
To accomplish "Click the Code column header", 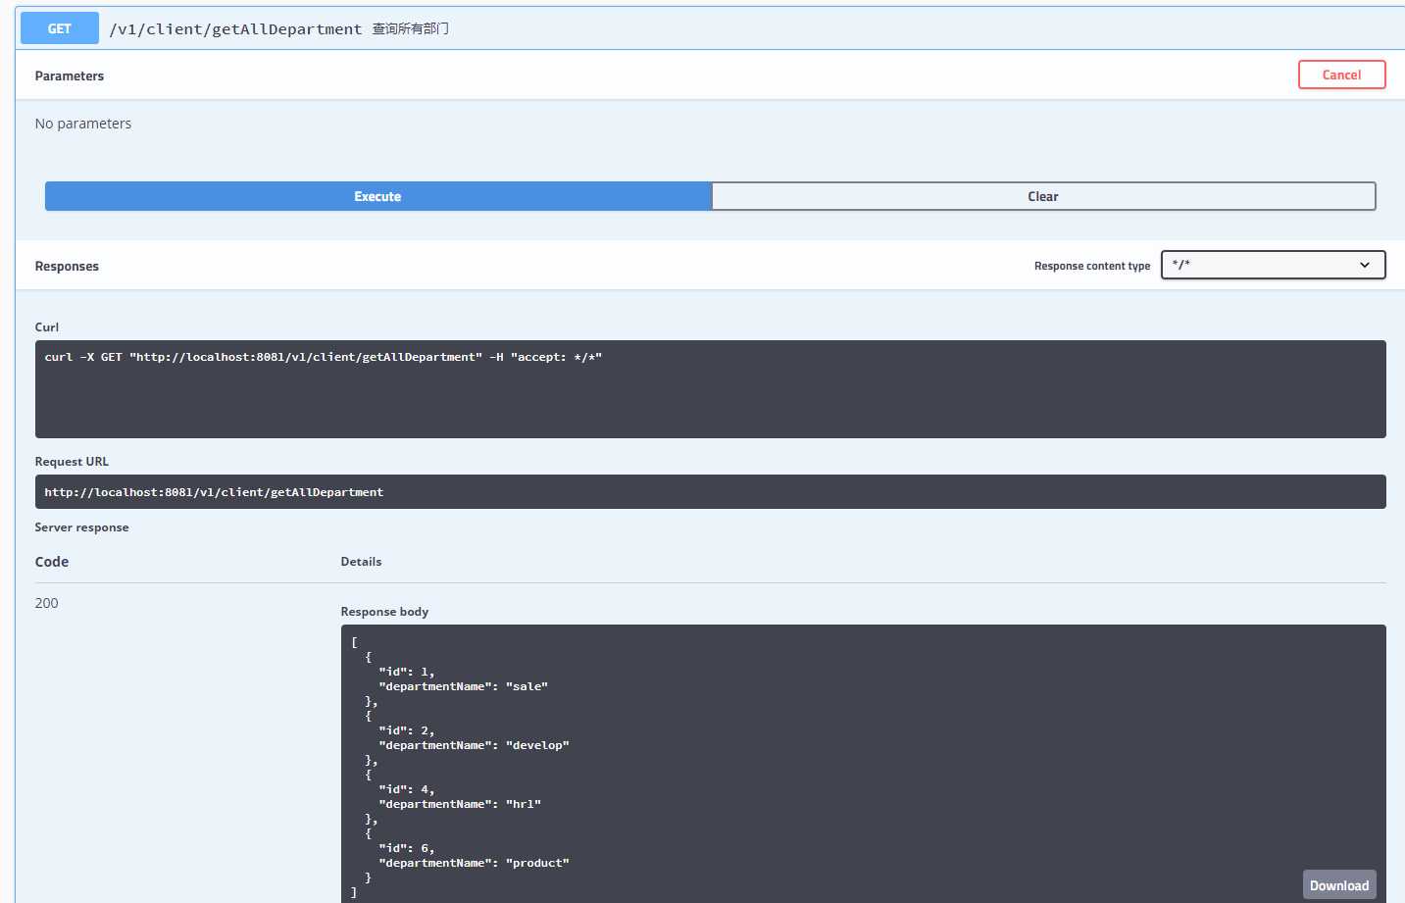I will pos(52,562).
